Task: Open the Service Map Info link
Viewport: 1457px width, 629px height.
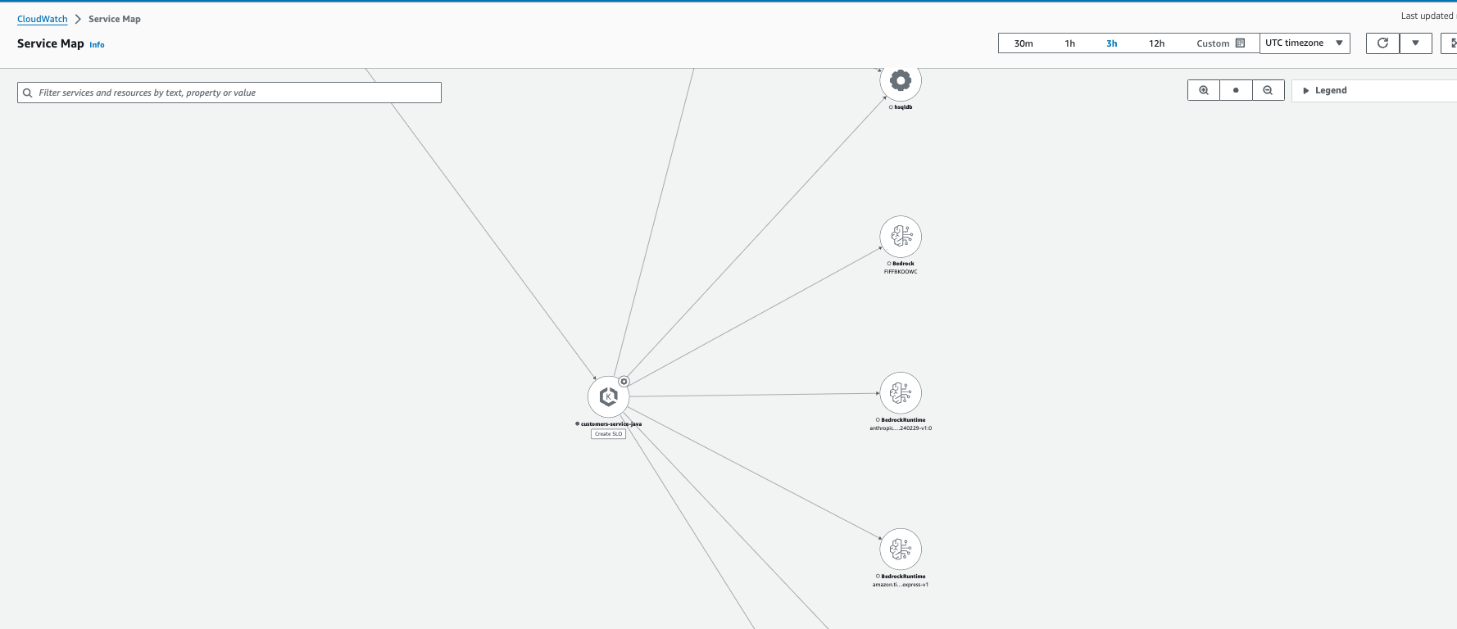Action: point(97,45)
